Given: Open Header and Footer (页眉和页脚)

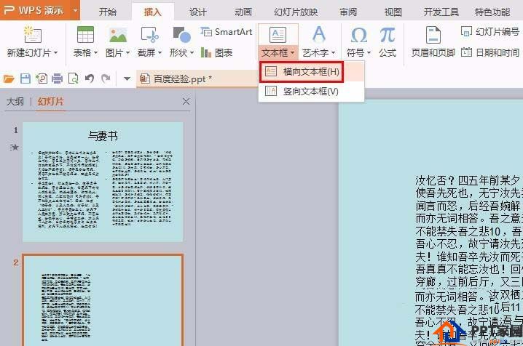Looking at the screenshot, I should (433, 42).
